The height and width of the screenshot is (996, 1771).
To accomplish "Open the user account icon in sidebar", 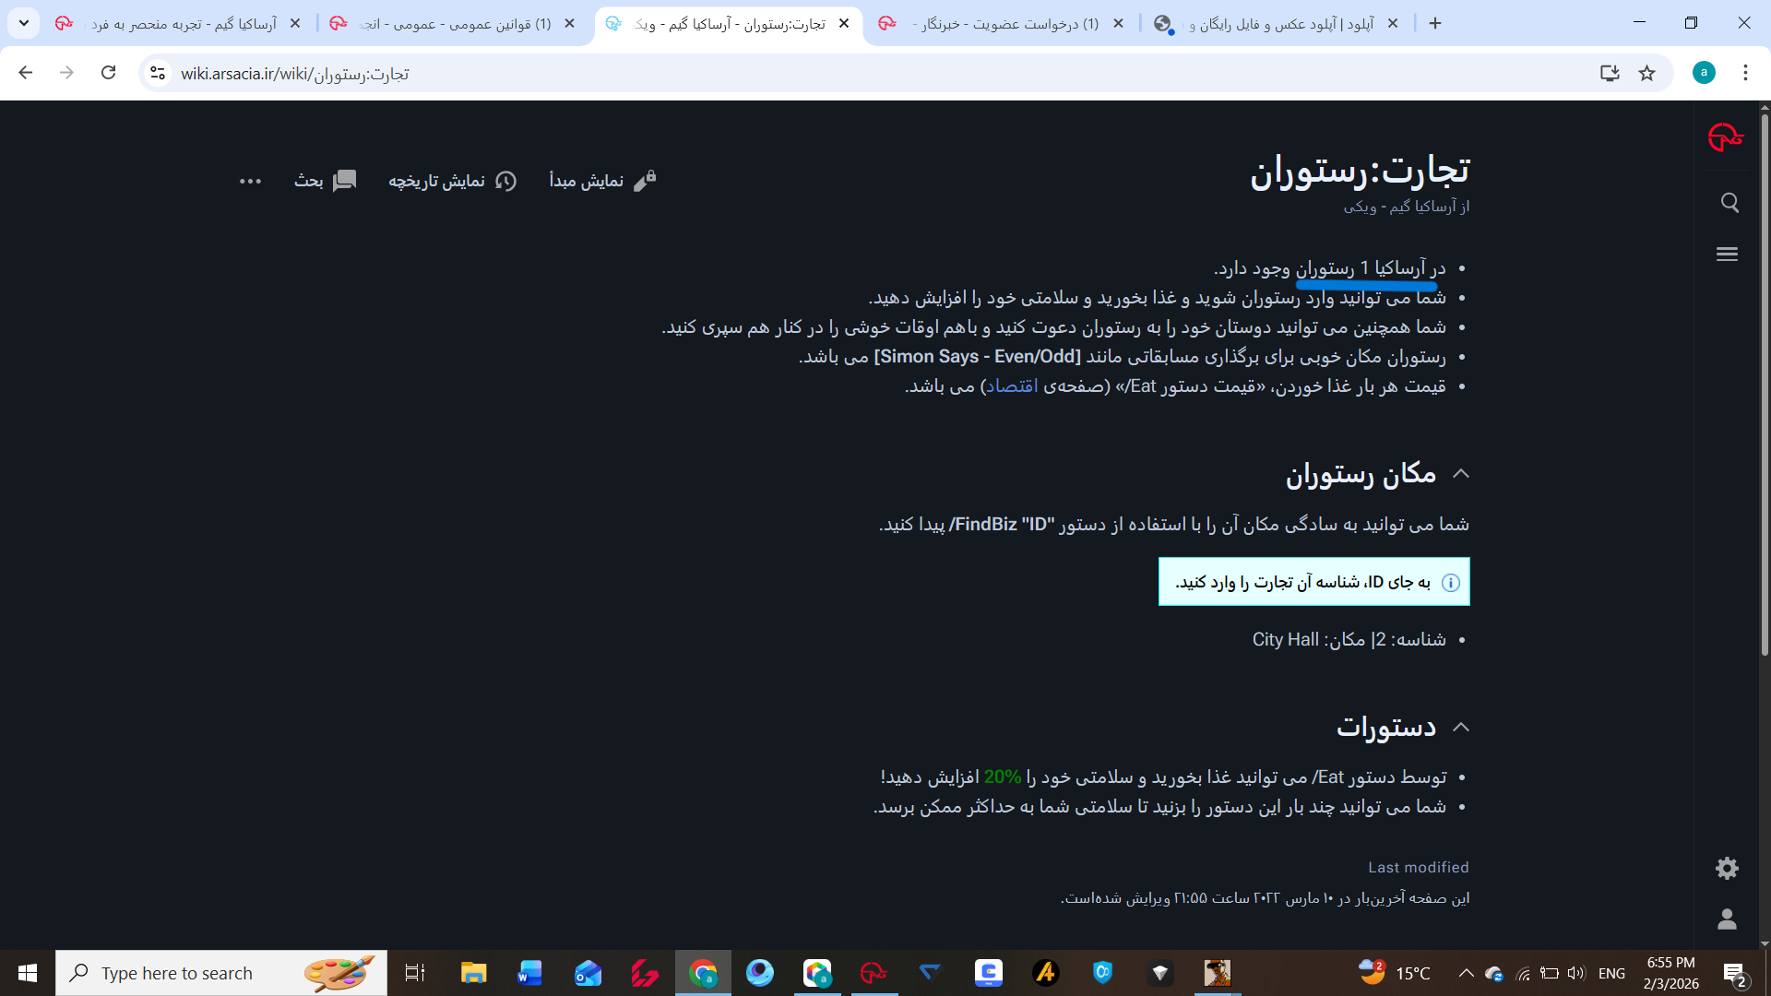I will click(1727, 919).
